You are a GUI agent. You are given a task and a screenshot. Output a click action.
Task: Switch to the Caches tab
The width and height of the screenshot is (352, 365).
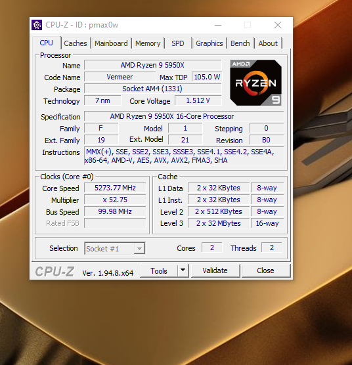76,43
